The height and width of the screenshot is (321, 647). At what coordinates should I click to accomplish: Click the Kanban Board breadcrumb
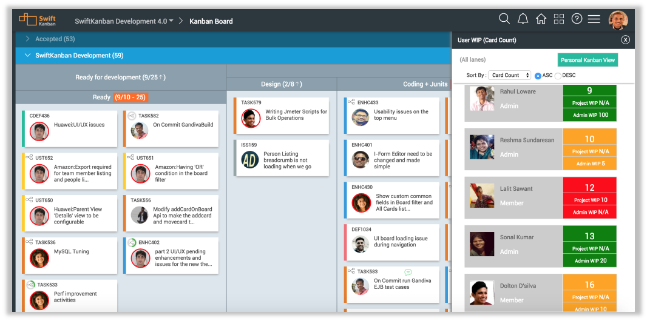211,21
